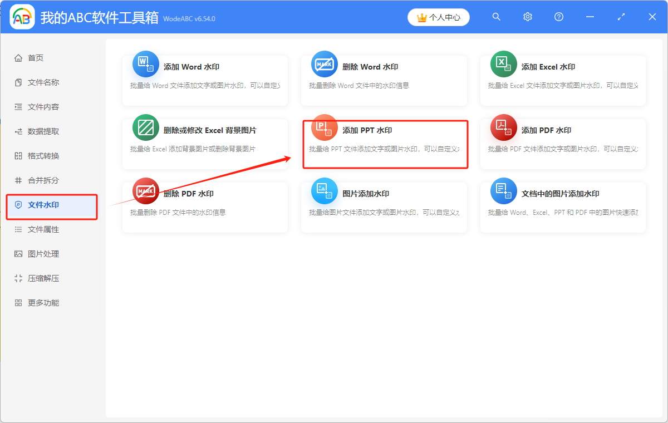Screen dimensions: 668x423
Task: Click description 批量删除 PDF 文件中的水印信息
Action: tap(178, 213)
